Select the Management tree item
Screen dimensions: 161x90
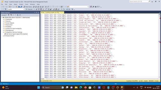pyautogui.click(x=10, y=30)
